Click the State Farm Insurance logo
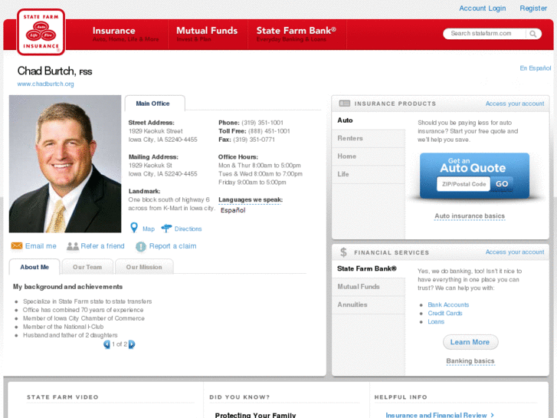The width and height of the screenshot is (557, 418). [x=41, y=32]
